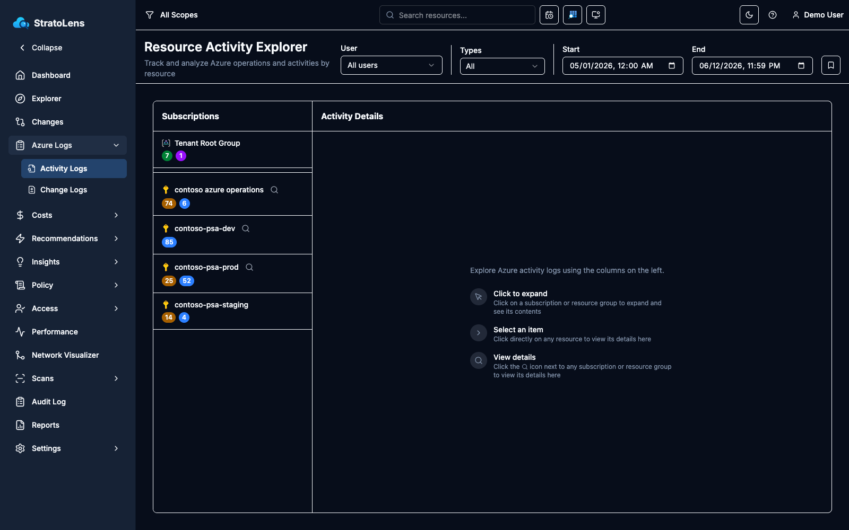
Task: Expand Tenant Root Group row
Action: click(x=232, y=149)
